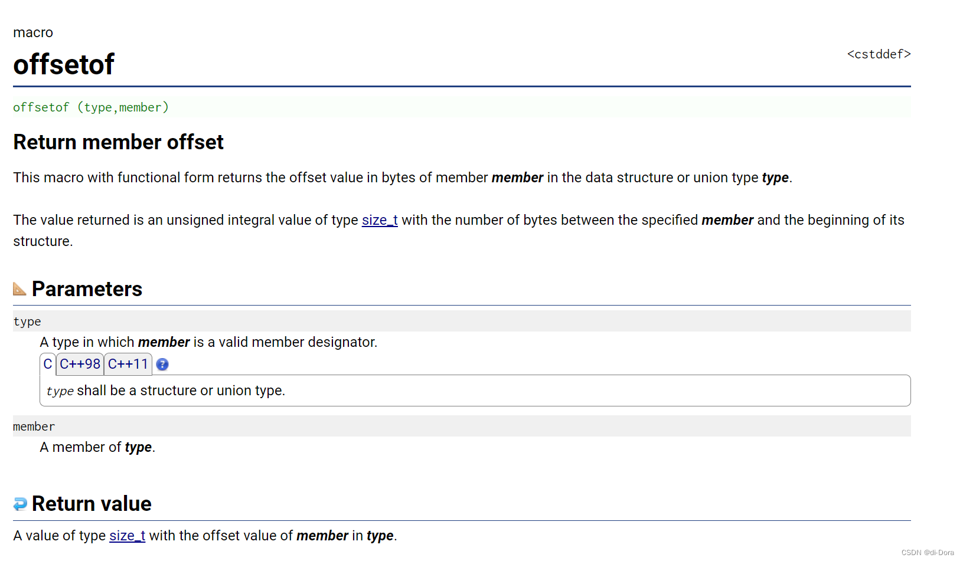Click the offsetof page title

[64, 64]
